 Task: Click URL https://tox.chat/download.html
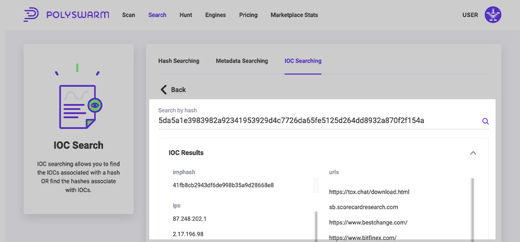(369, 192)
